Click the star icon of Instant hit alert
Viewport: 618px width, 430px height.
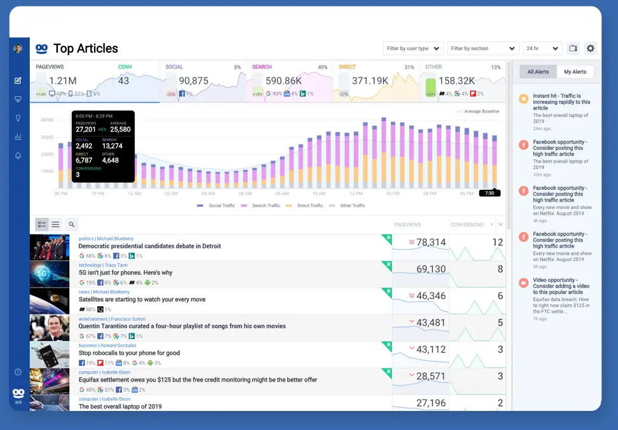tap(523, 99)
